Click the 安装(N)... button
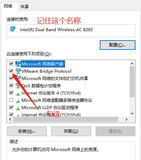This screenshot has width=141, height=160. [x=27, y=131]
